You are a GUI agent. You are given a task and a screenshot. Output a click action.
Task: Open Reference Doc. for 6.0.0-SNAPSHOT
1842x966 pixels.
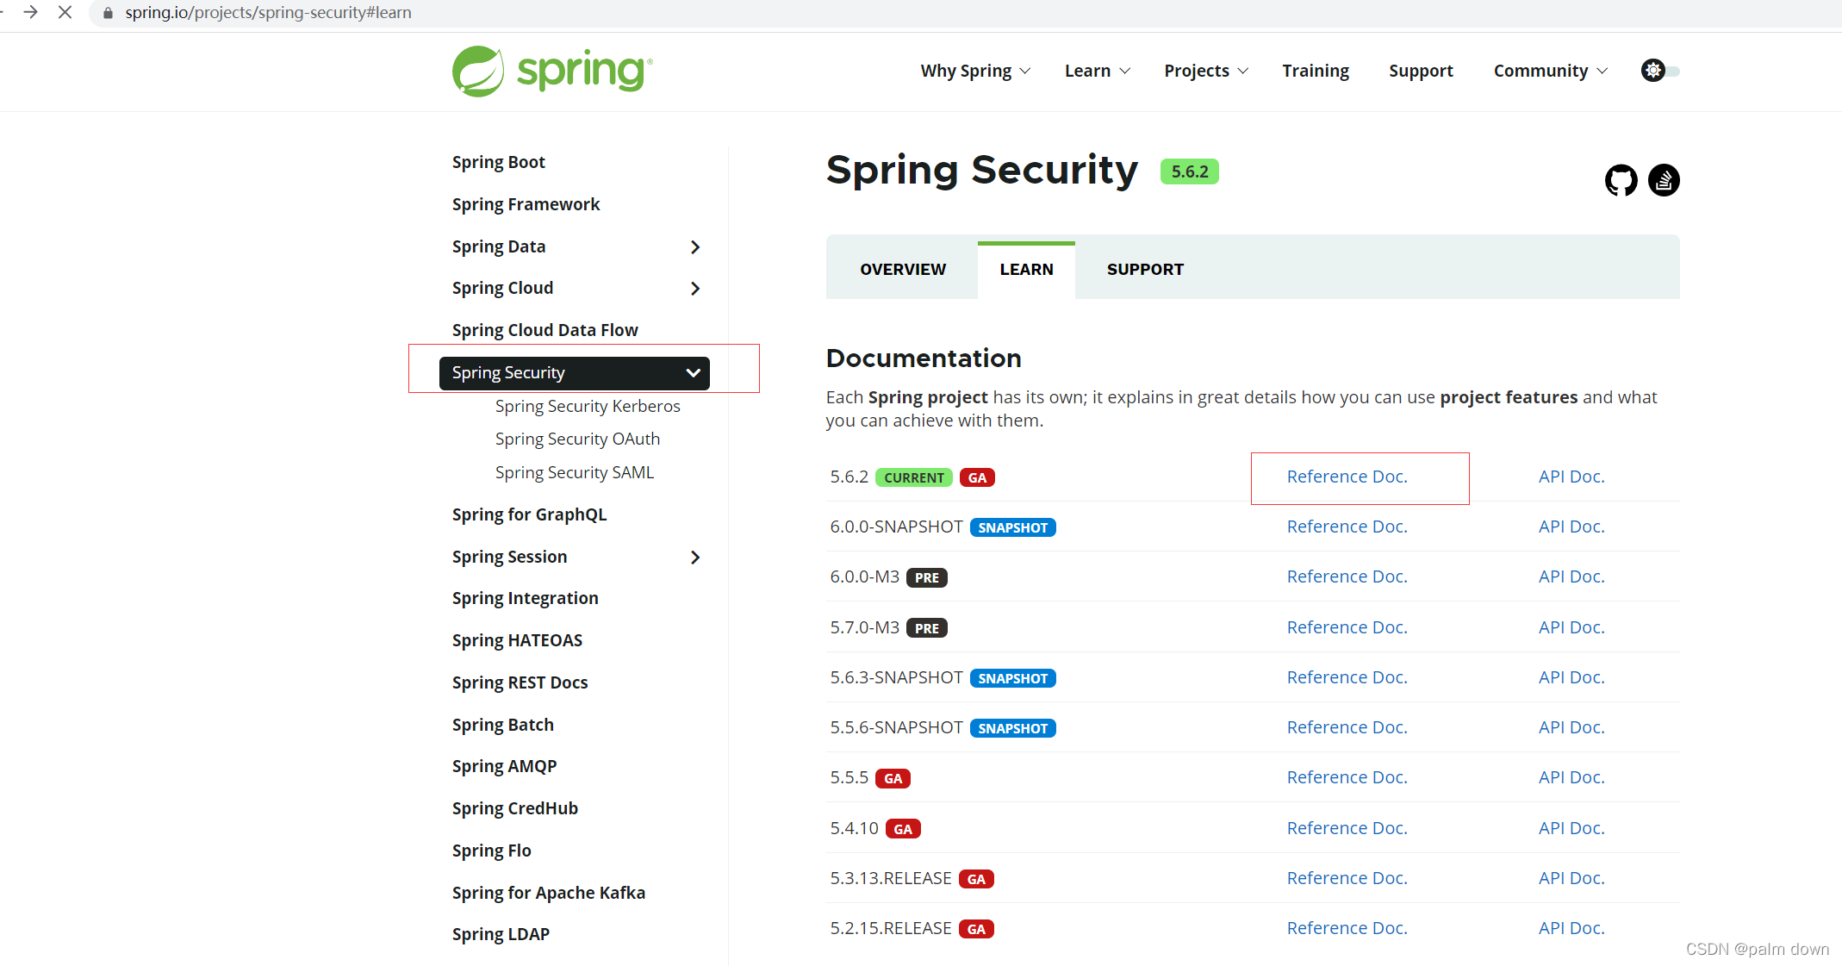1347,527
